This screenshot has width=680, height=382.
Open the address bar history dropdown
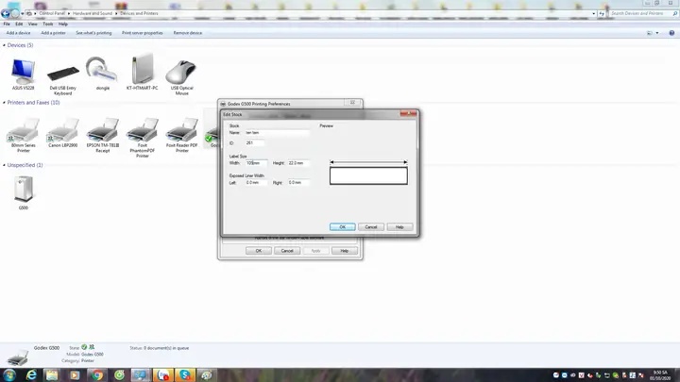[x=594, y=13]
